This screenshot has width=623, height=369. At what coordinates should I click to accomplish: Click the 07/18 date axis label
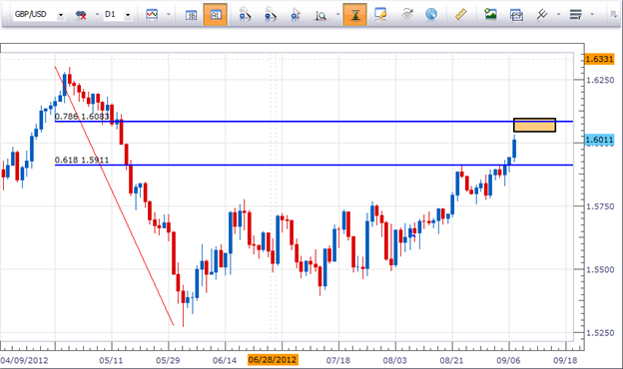click(338, 360)
